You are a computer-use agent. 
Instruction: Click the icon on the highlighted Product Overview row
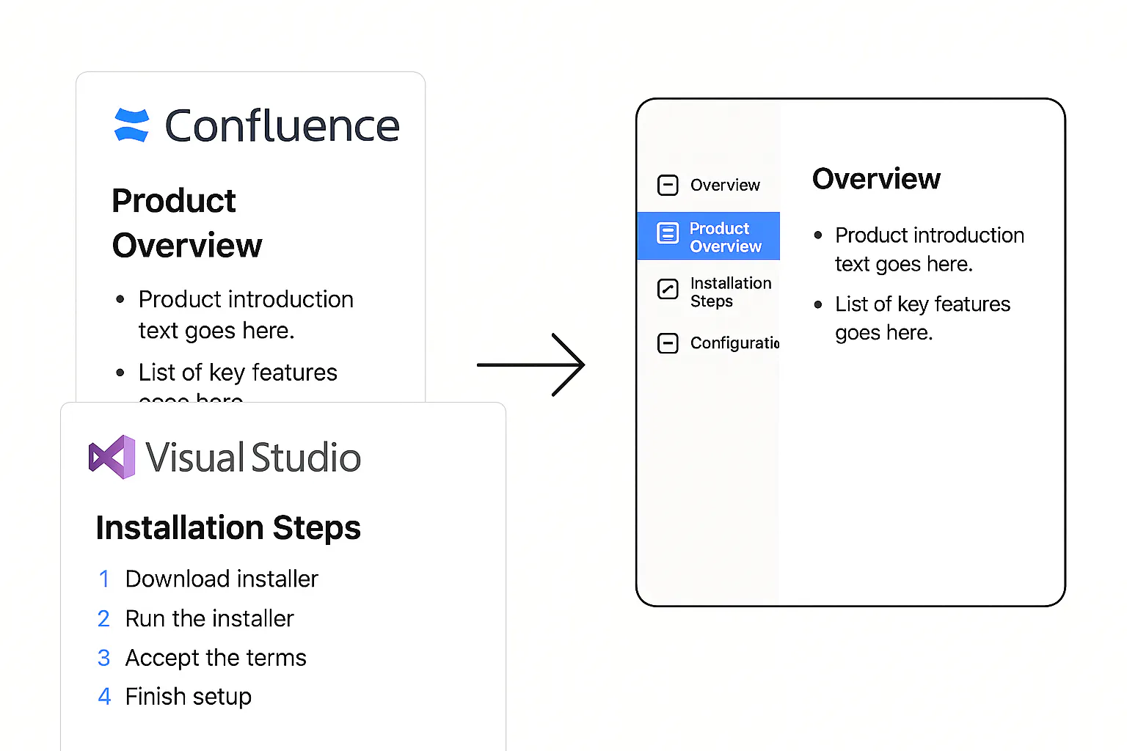tap(668, 233)
